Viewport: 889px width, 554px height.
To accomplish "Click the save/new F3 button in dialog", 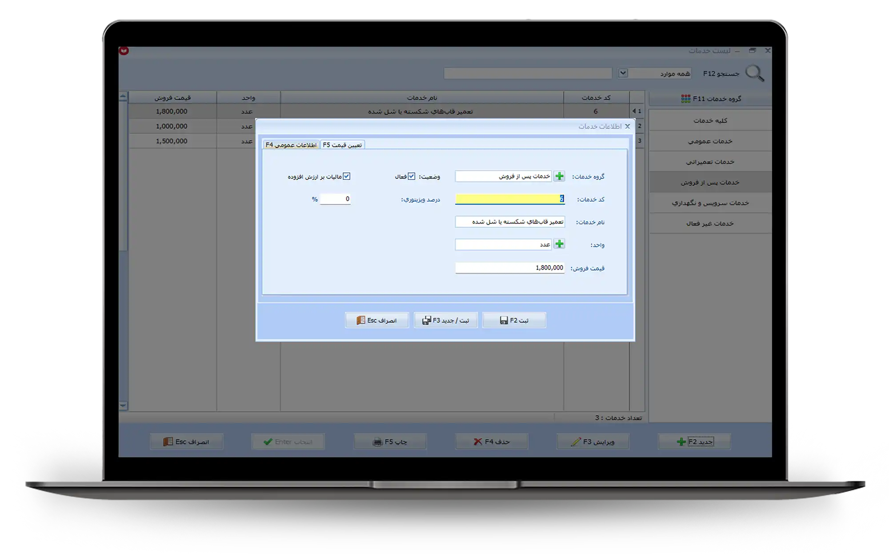I will pyautogui.click(x=445, y=320).
